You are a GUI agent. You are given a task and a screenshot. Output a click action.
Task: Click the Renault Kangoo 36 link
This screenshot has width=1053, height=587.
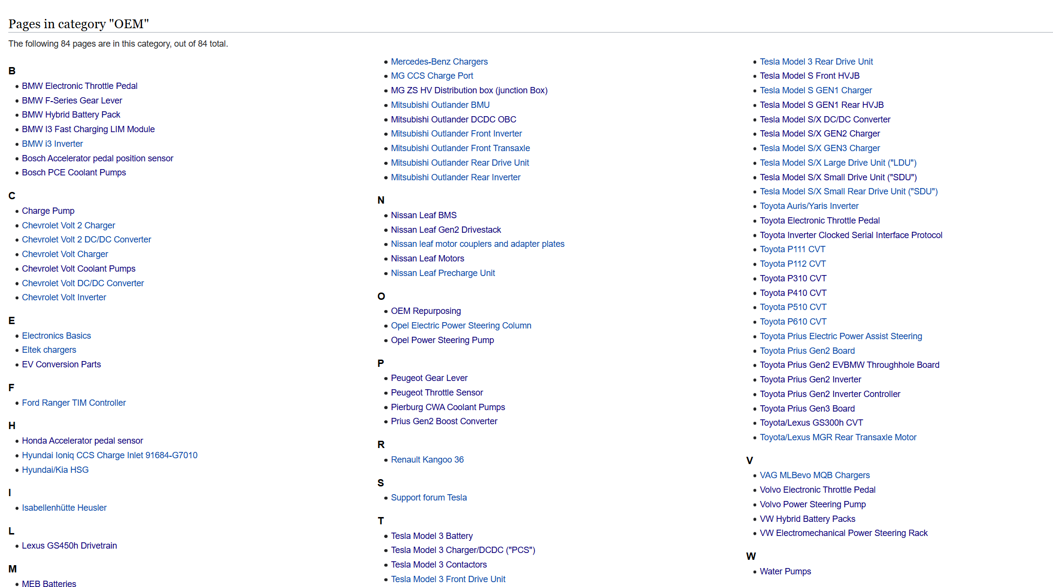(427, 460)
